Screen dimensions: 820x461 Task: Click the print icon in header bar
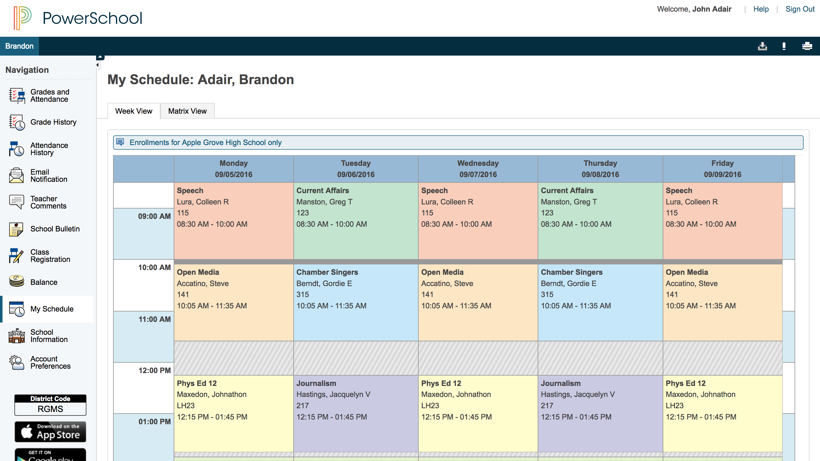[x=807, y=46]
